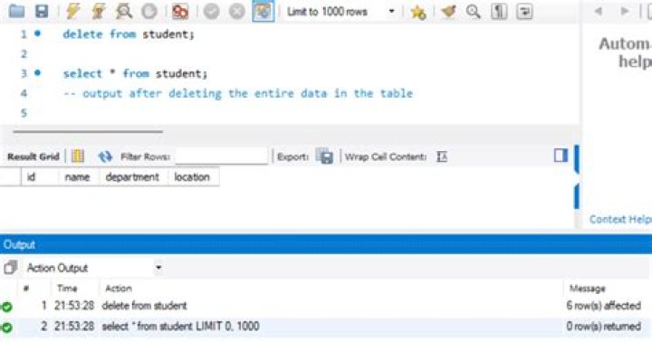Image resolution: width=652 pixels, height=342 pixels.
Task: Click the 'id' column header
Action: (40, 177)
